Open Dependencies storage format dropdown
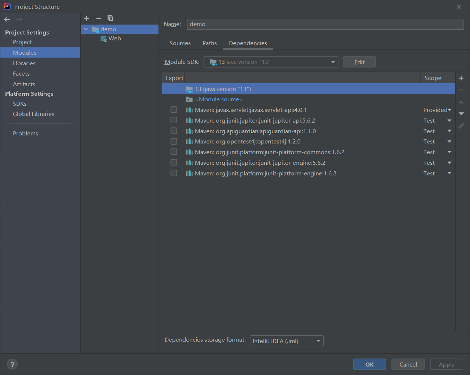The height and width of the screenshot is (375, 470). click(287, 341)
